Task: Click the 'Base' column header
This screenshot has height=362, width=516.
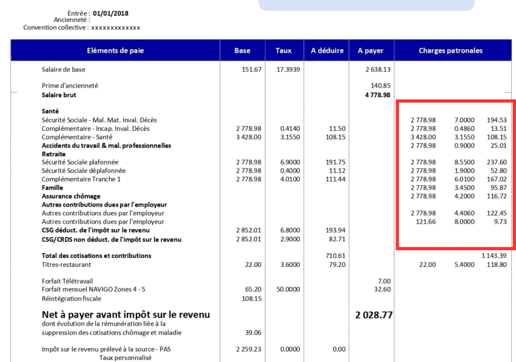Action: click(x=242, y=51)
